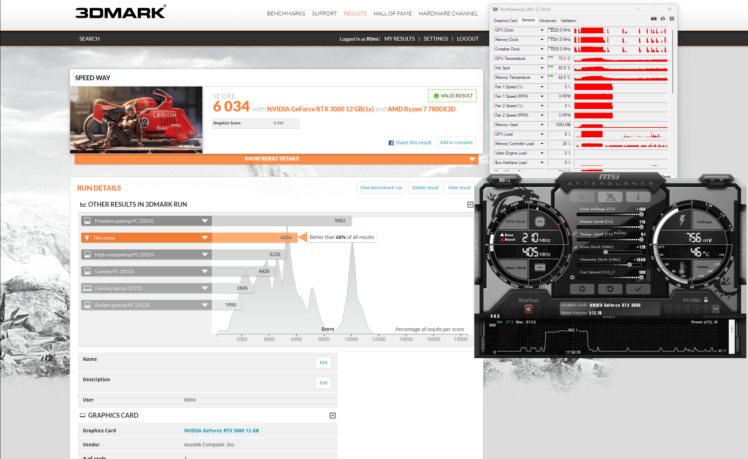This screenshot has height=459, width=748.
Task: Click the Delete result button
Action: tap(426, 188)
